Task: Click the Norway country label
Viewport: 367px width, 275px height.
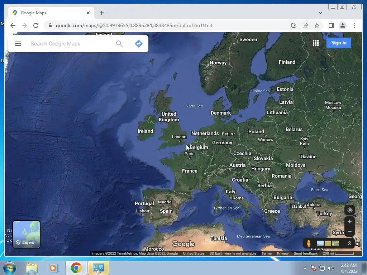Action: pos(218,63)
